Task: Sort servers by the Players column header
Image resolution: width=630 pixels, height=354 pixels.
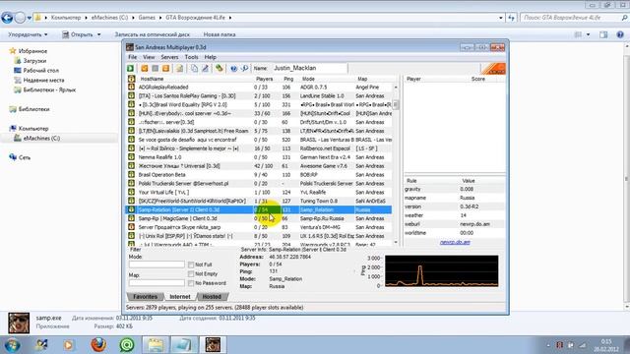Action: point(264,79)
